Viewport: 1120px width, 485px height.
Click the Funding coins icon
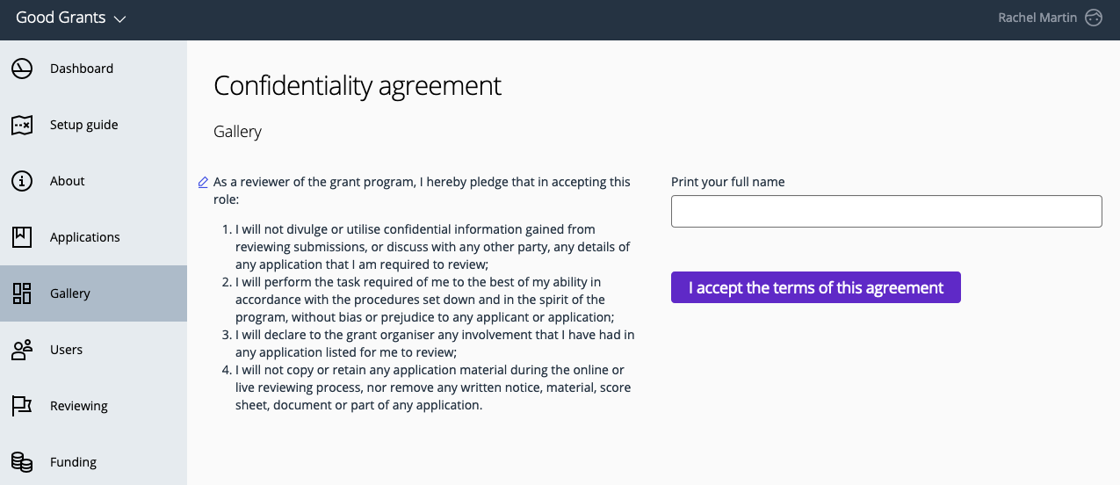click(x=22, y=462)
